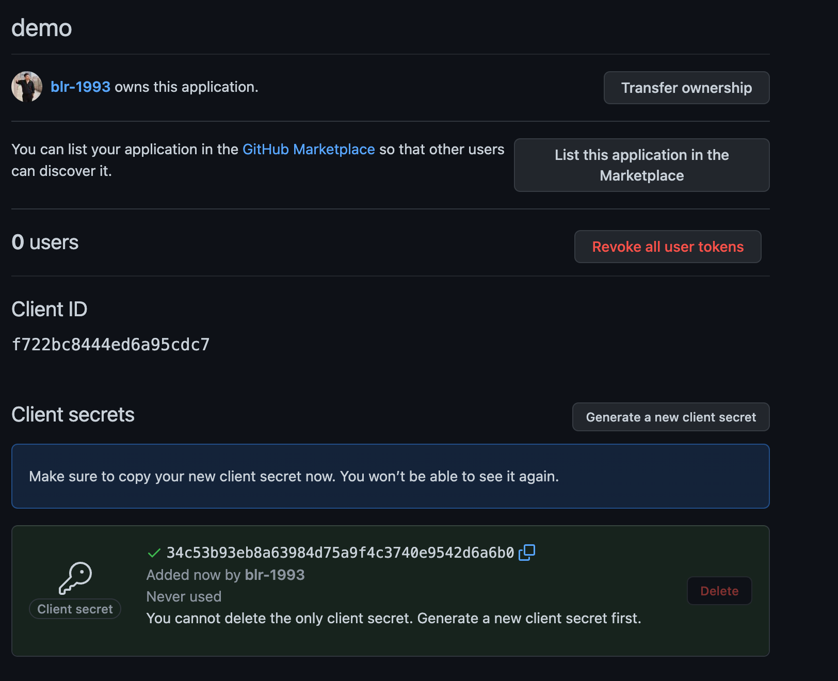Click the key icon in secret card
The width and height of the screenshot is (838, 681).
pos(75,578)
